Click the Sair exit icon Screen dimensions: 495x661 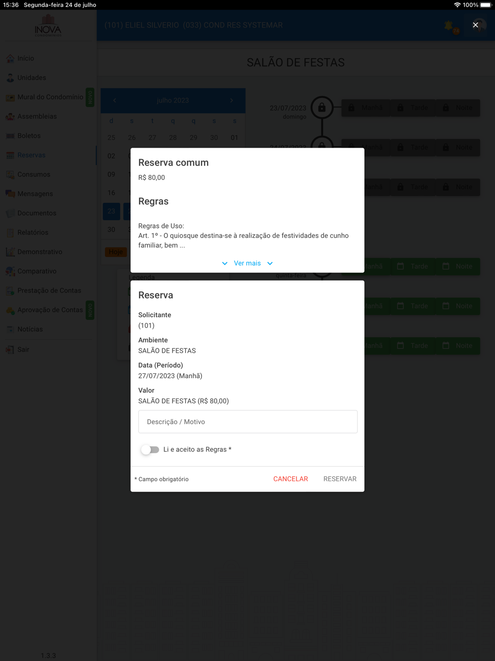click(10, 349)
